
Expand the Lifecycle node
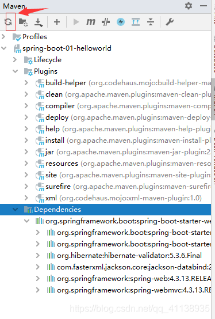15,60
